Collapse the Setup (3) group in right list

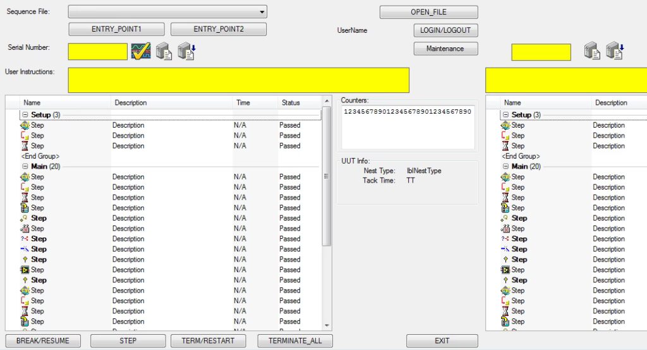click(x=505, y=115)
